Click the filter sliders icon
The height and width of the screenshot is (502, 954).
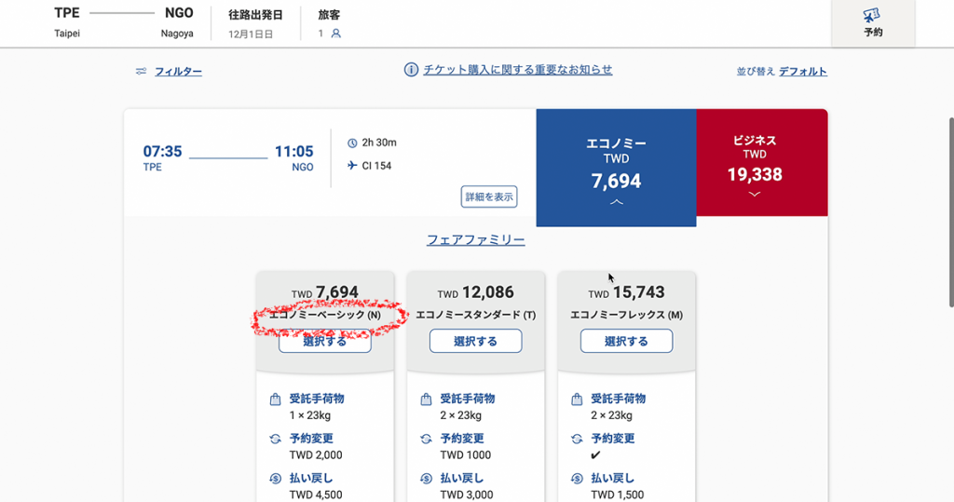click(141, 72)
